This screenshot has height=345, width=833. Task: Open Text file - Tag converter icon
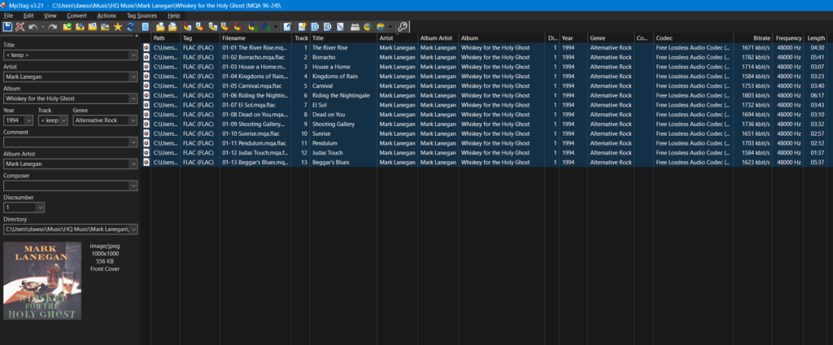click(x=225, y=27)
